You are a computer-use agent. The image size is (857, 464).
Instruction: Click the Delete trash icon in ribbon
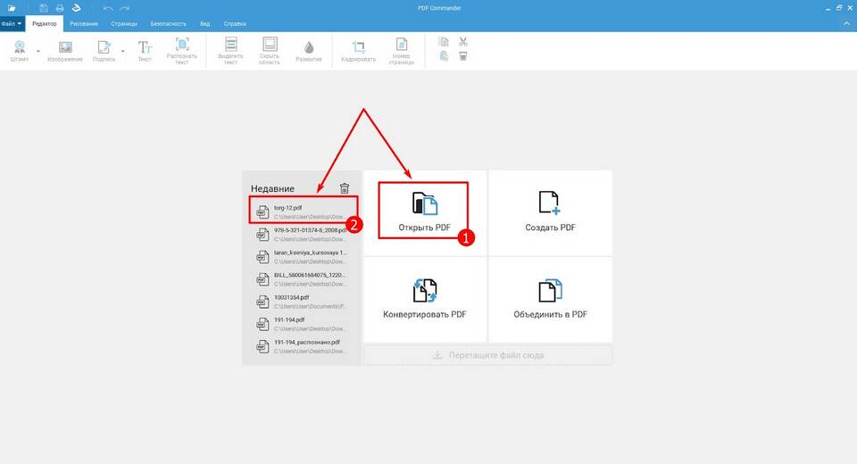click(463, 55)
